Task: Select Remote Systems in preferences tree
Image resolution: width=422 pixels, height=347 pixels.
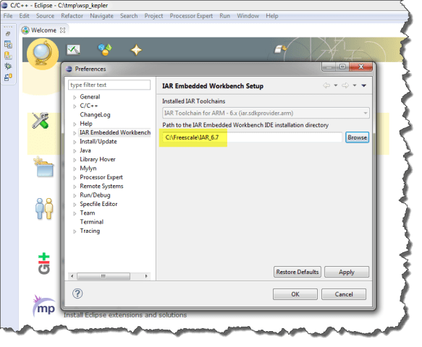Action: click(x=101, y=186)
